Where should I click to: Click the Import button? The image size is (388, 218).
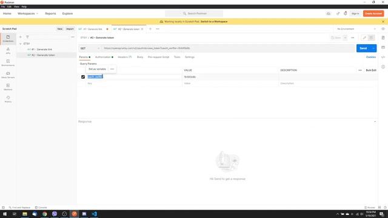point(70,29)
